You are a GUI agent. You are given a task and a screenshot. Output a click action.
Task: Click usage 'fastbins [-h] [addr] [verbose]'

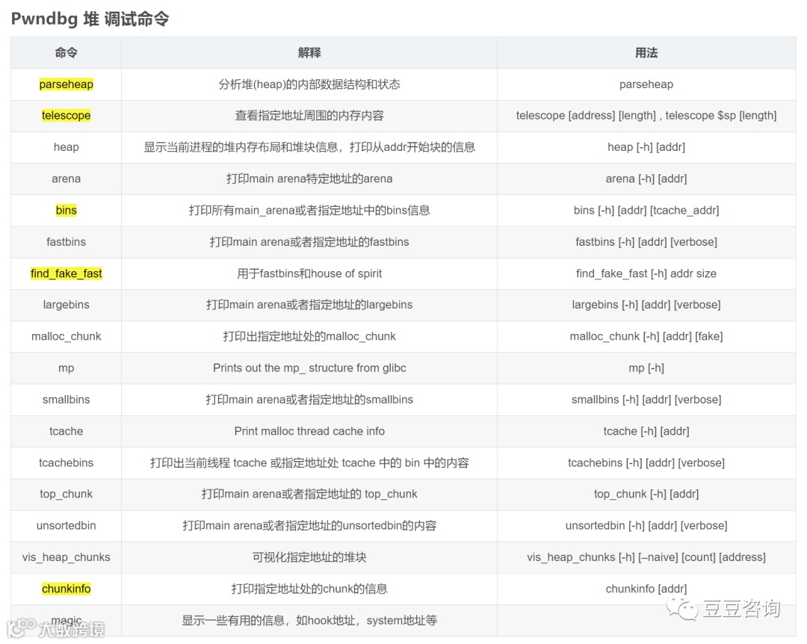coord(646,242)
